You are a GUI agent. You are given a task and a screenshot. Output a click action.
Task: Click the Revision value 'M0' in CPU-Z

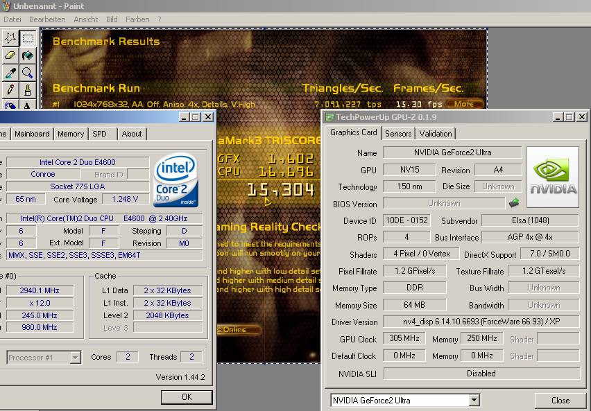click(184, 243)
